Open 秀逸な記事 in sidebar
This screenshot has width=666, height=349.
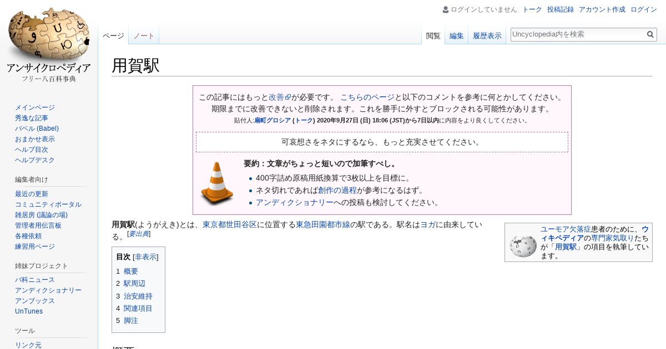[32, 118]
